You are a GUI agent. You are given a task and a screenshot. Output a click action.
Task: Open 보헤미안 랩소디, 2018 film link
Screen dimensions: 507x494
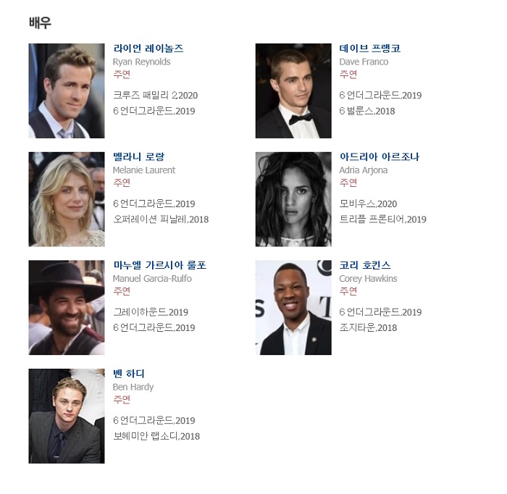point(156,436)
